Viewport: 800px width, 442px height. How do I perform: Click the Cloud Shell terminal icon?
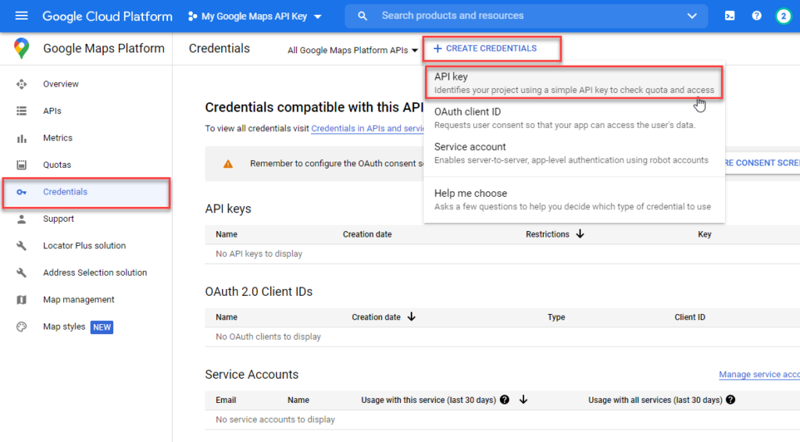point(730,16)
